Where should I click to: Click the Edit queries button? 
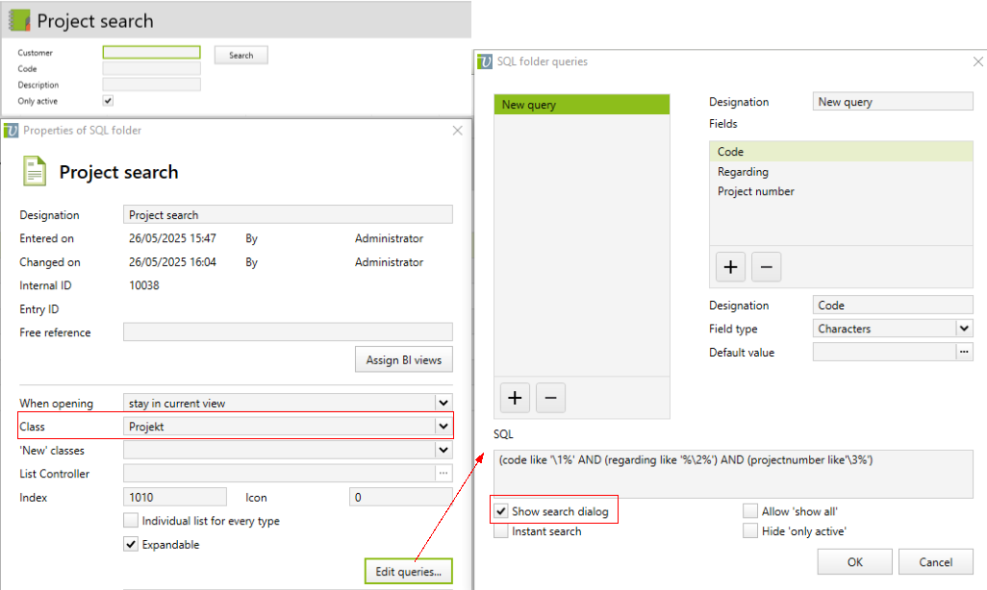(x=408, y=572)
